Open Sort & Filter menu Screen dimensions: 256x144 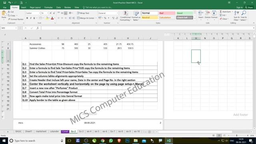[236, 16]
